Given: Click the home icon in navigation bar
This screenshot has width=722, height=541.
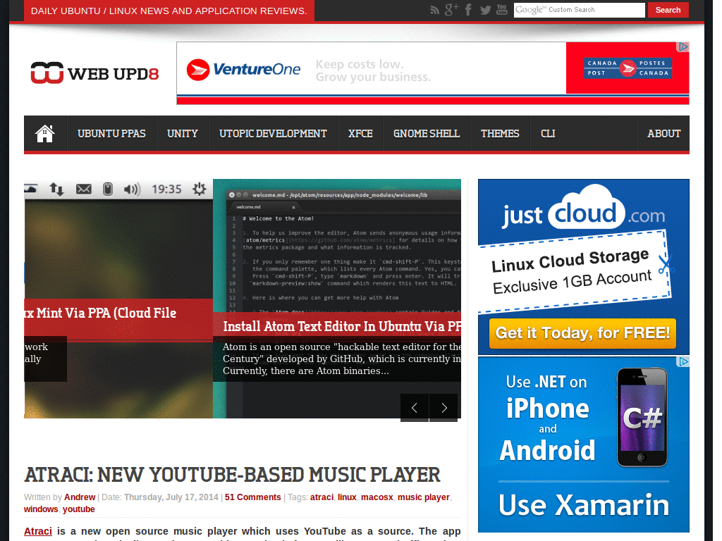Looking at the screenshot, I should pyautogui.click(x=45, y=133).
